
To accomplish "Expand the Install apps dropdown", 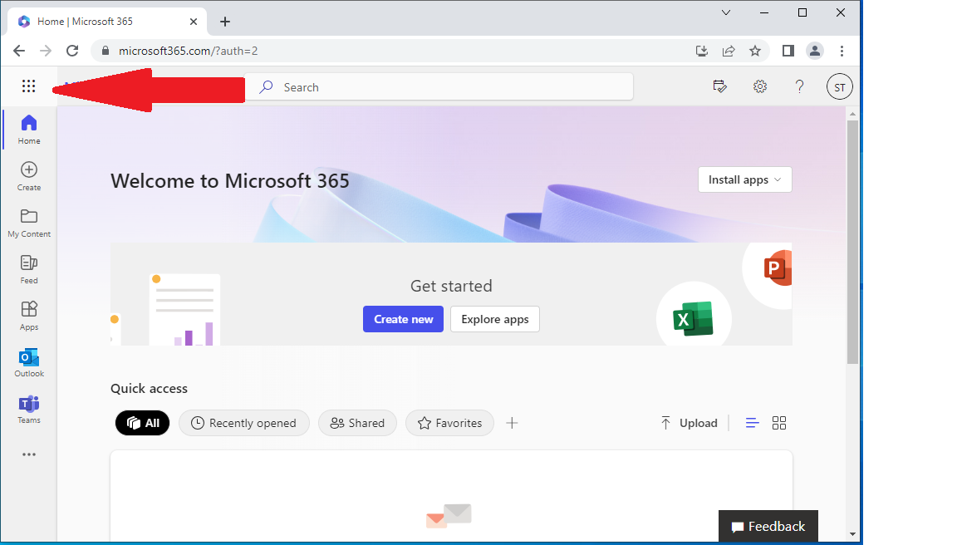I will (x=744, y=179).
